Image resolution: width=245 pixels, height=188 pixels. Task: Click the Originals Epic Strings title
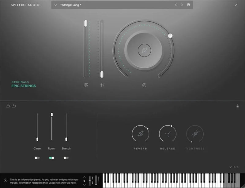[x=24, y=84]
